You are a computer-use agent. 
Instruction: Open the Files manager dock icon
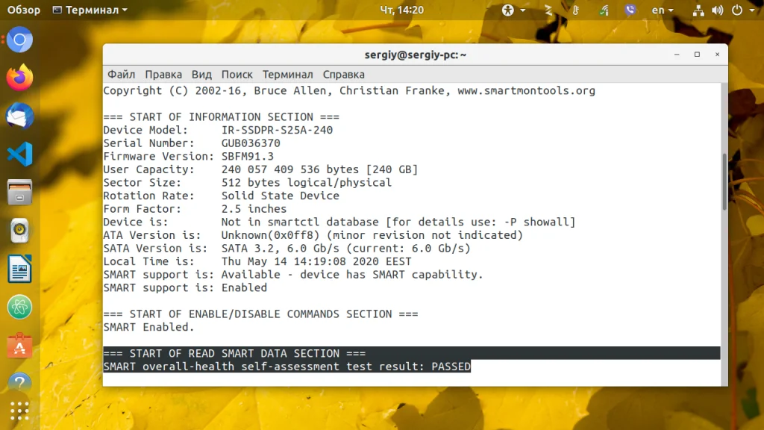click(x=20, y=193)
